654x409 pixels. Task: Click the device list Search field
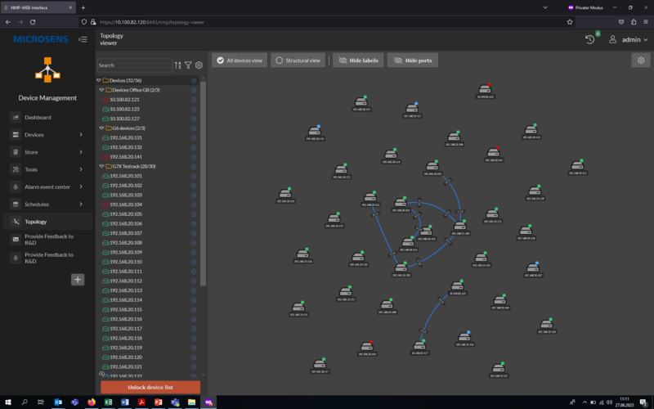coord(134,65)
